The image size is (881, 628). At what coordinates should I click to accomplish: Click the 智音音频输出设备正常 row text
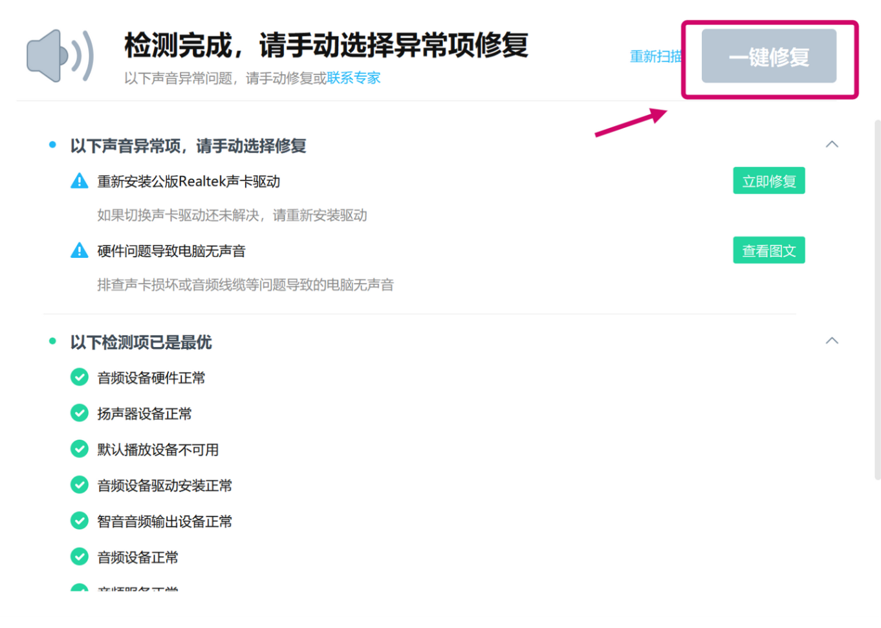click(165, 521)
